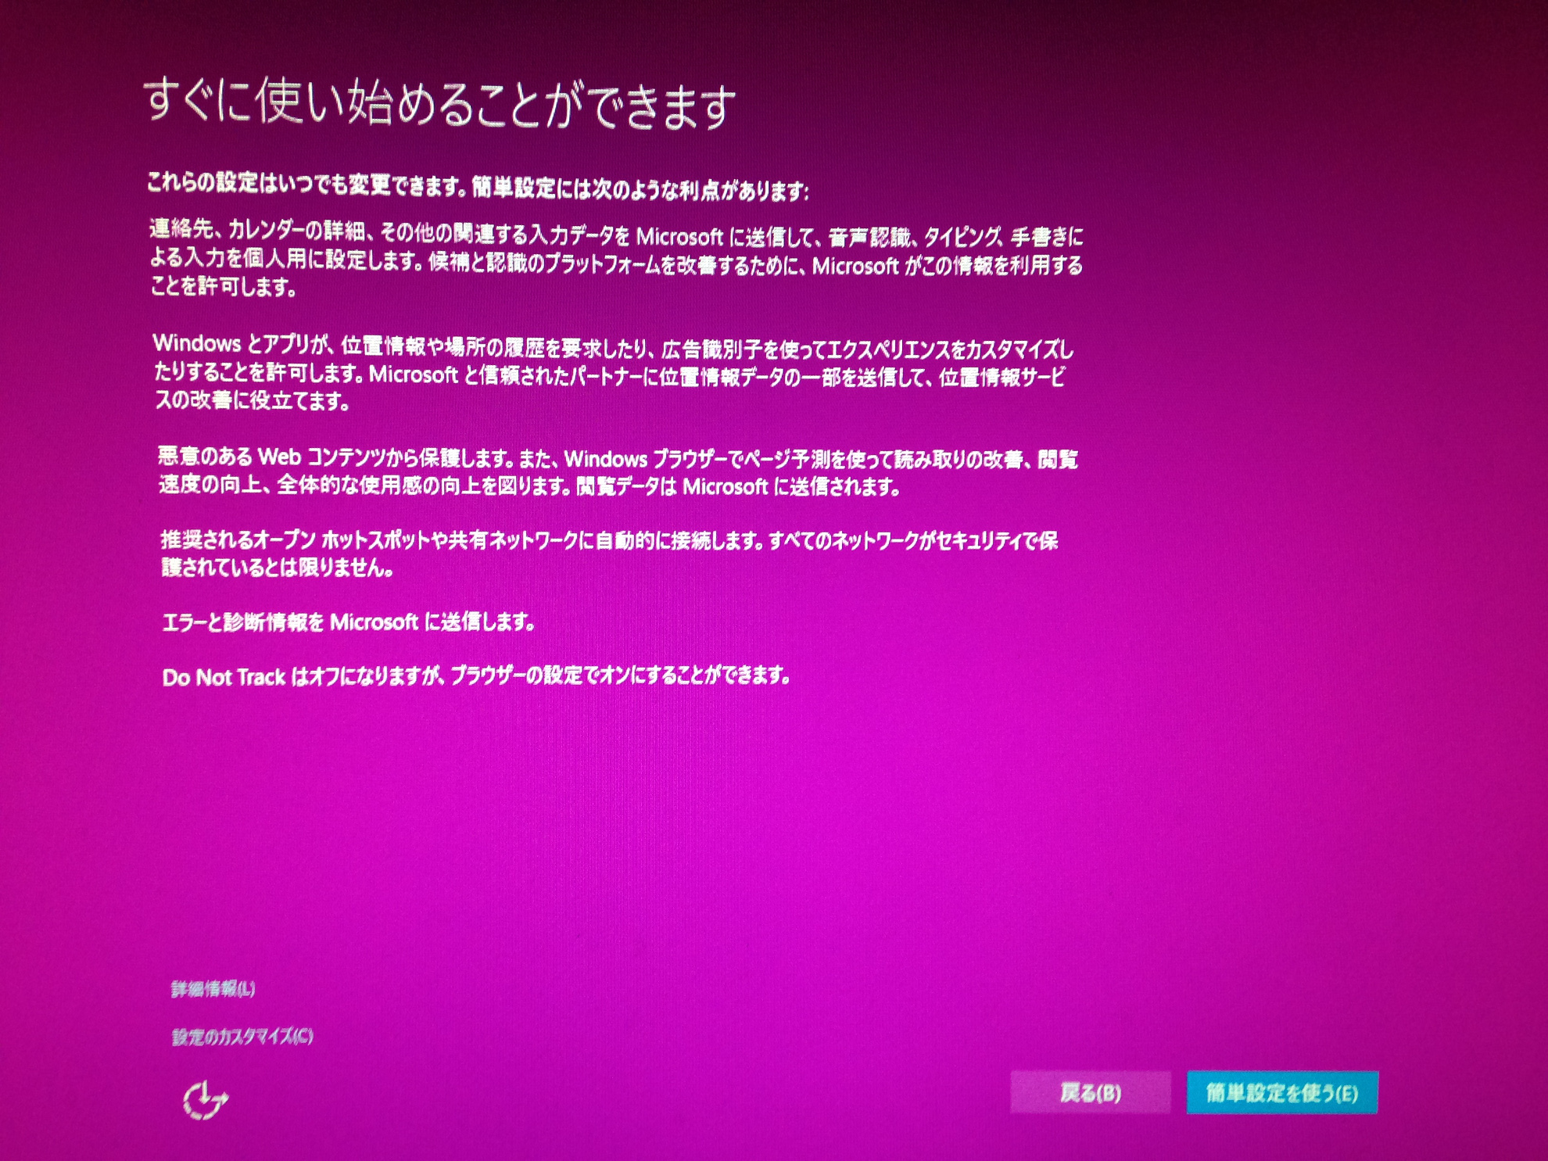This screenshot has height=1161, width=1548.
Task: Open the 詳細情報(L) link
Action: [x=213, y=989]
